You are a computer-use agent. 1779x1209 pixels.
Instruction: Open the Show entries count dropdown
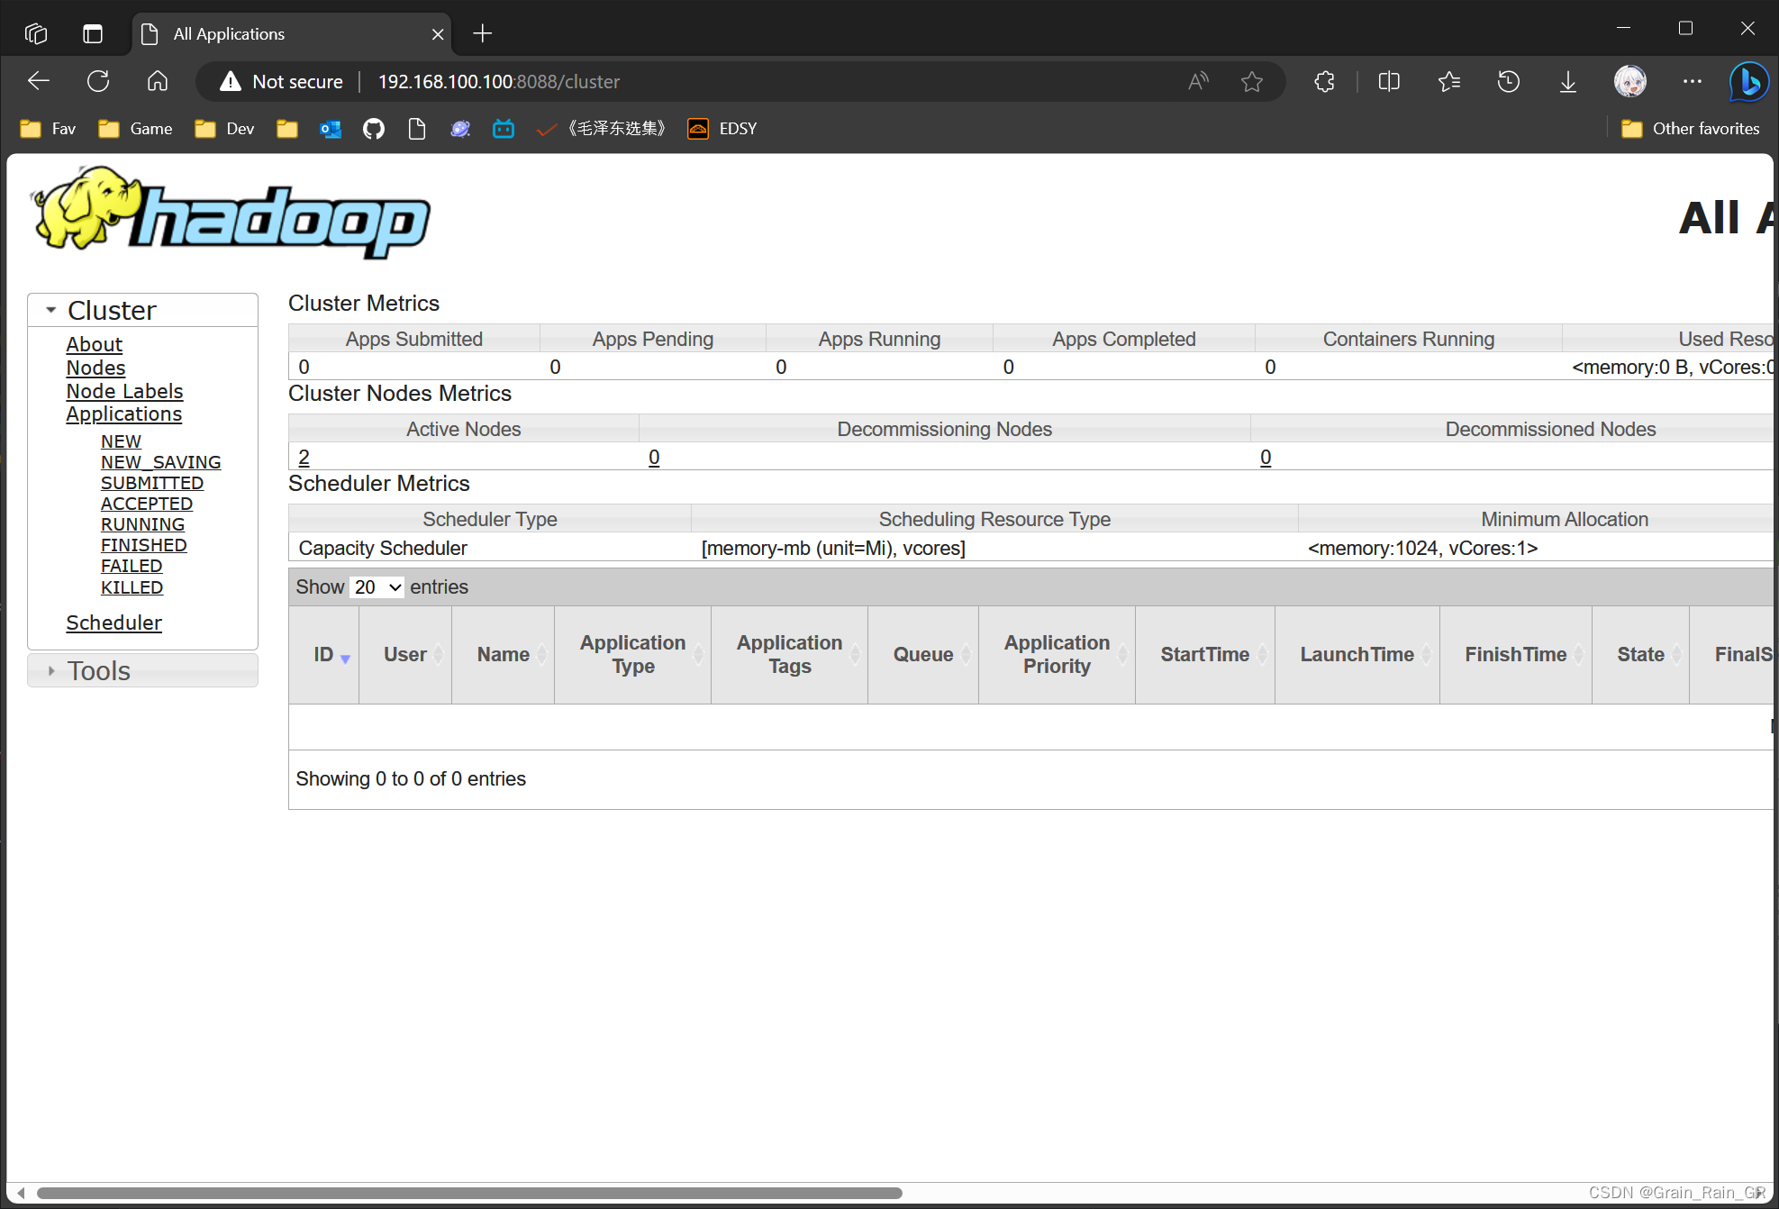[x=377, y=587]
